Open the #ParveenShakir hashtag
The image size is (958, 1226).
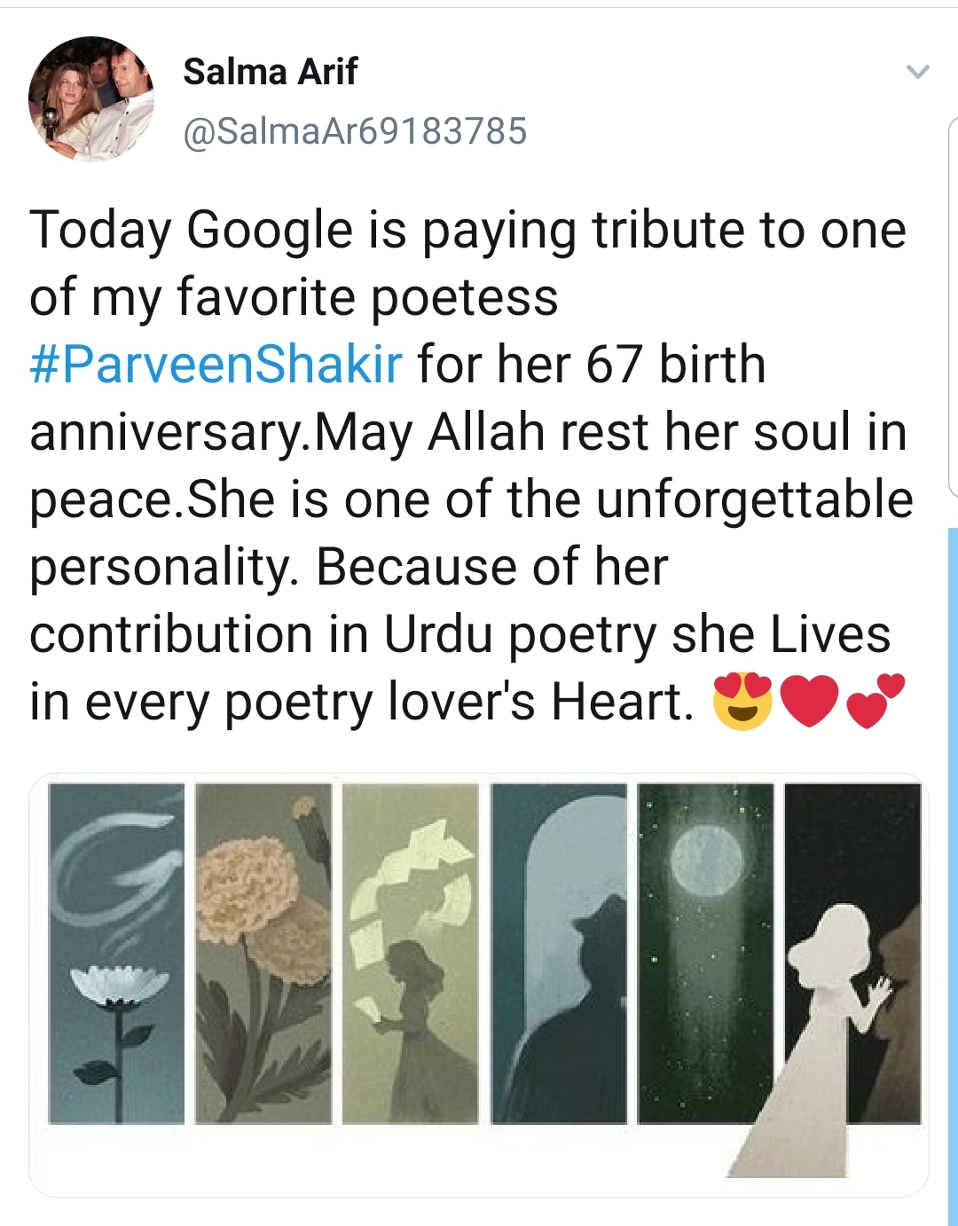(x=216, y=365)
